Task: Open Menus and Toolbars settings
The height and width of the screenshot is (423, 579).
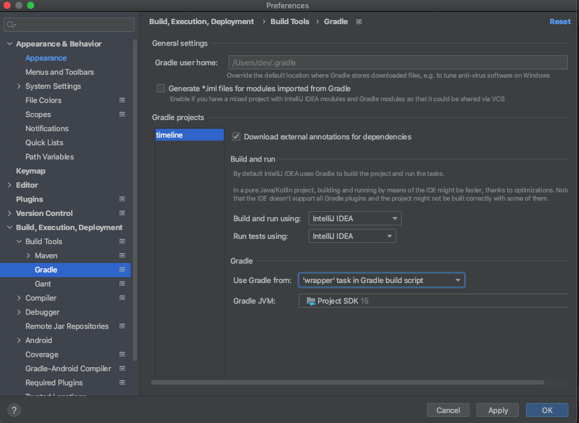Action: (x=59, y=72)
